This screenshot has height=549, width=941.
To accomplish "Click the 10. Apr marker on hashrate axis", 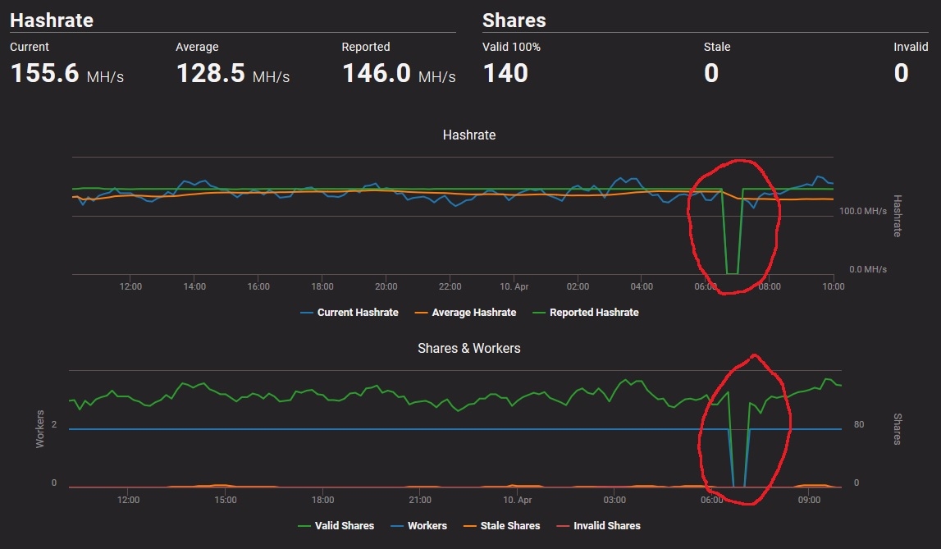I will [514, 286].
